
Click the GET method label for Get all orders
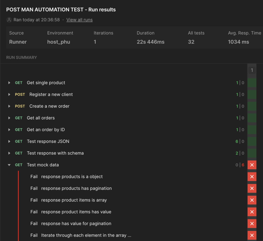pos(18,118)
